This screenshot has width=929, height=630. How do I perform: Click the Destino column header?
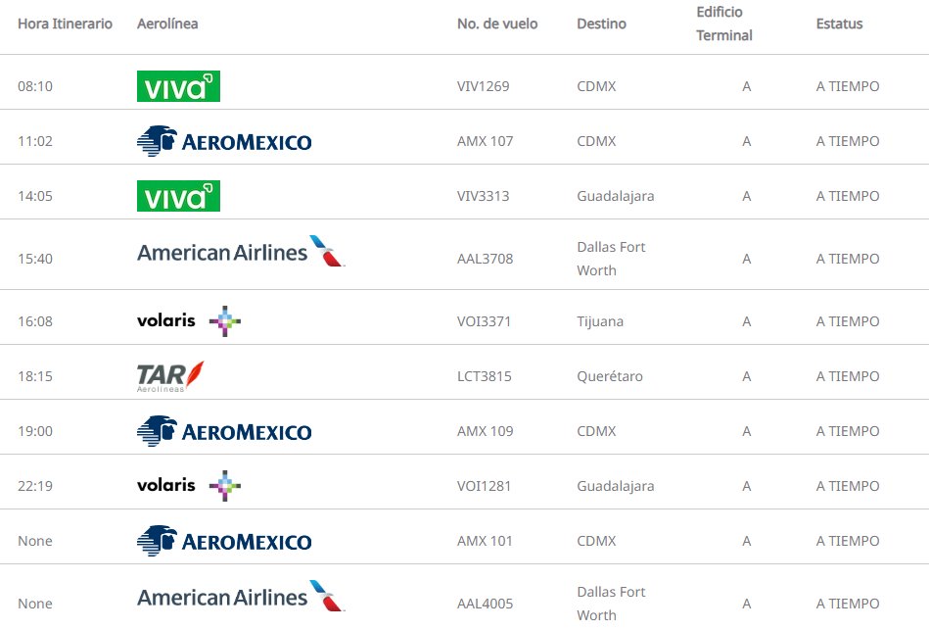click(601, 24)
